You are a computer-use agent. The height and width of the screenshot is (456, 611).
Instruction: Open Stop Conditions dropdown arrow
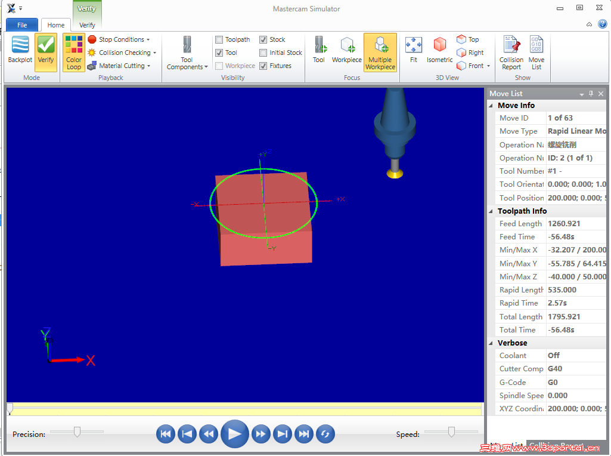(148, 40)
